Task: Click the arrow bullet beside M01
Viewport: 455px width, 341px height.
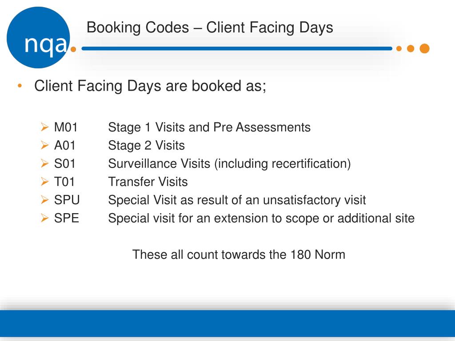Action: [x=45, y=127]
